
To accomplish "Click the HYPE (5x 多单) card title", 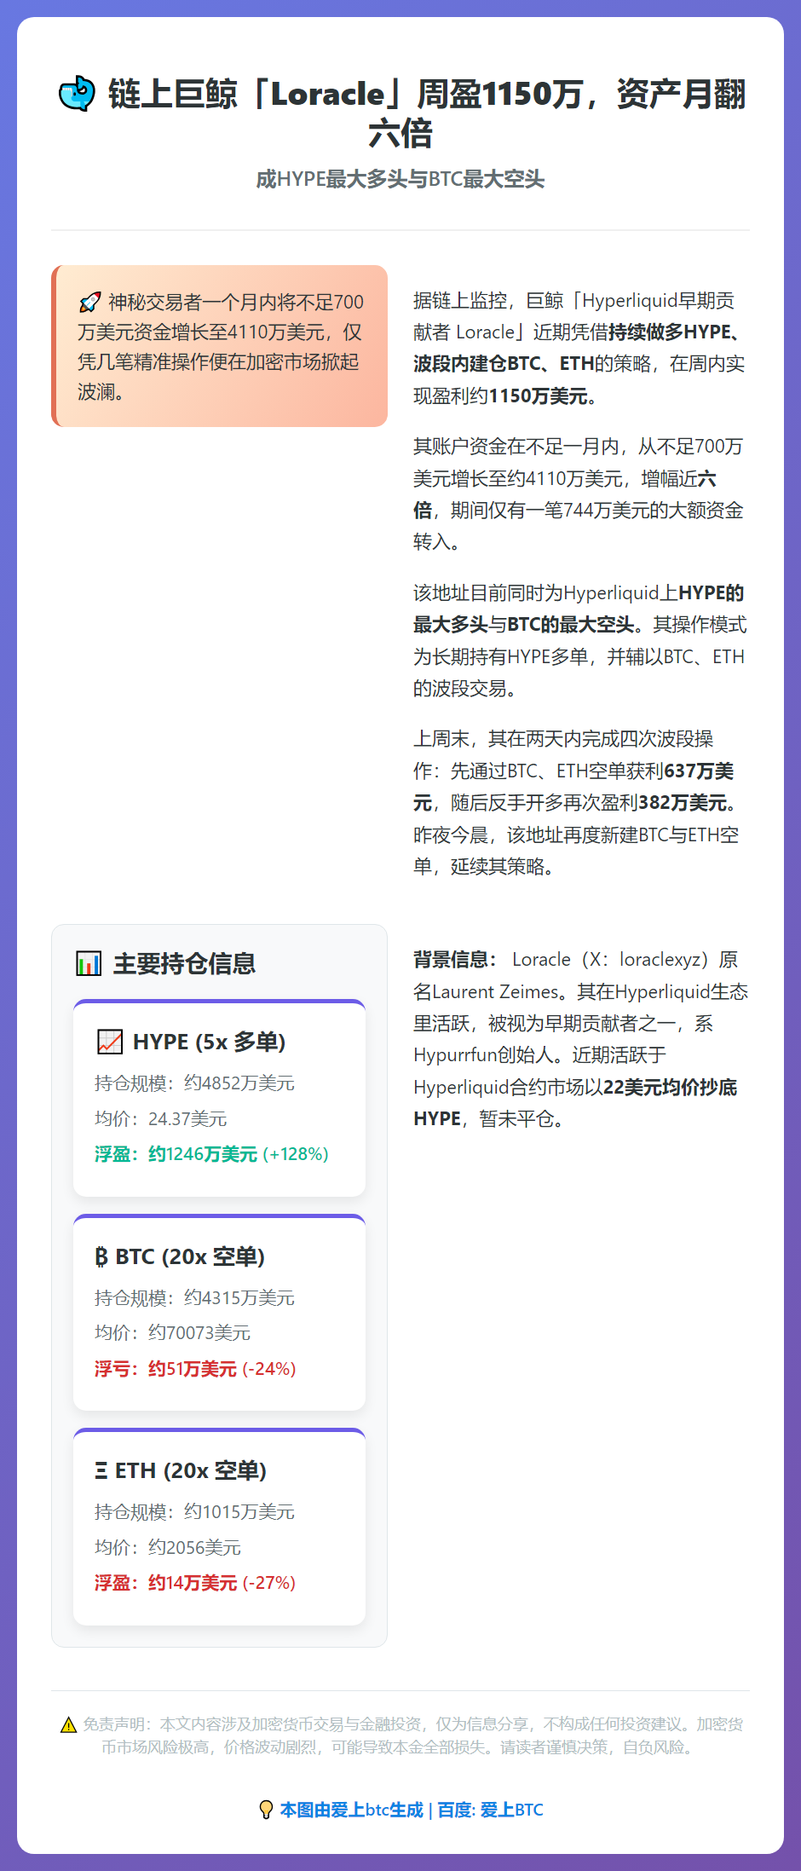I will point(209,1042).
